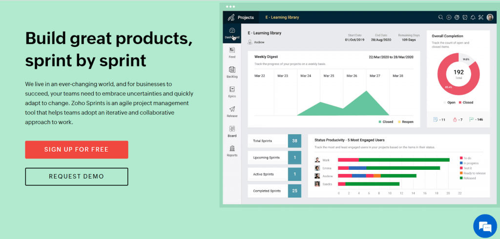This screenshot has width=500, height=239.
Task: Open the Board sidebar icon
Action: 232,129
